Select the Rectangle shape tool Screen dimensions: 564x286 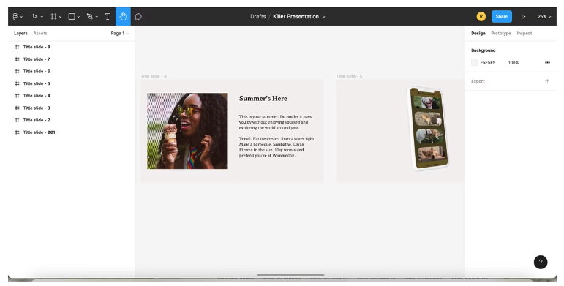coord(72,17)
